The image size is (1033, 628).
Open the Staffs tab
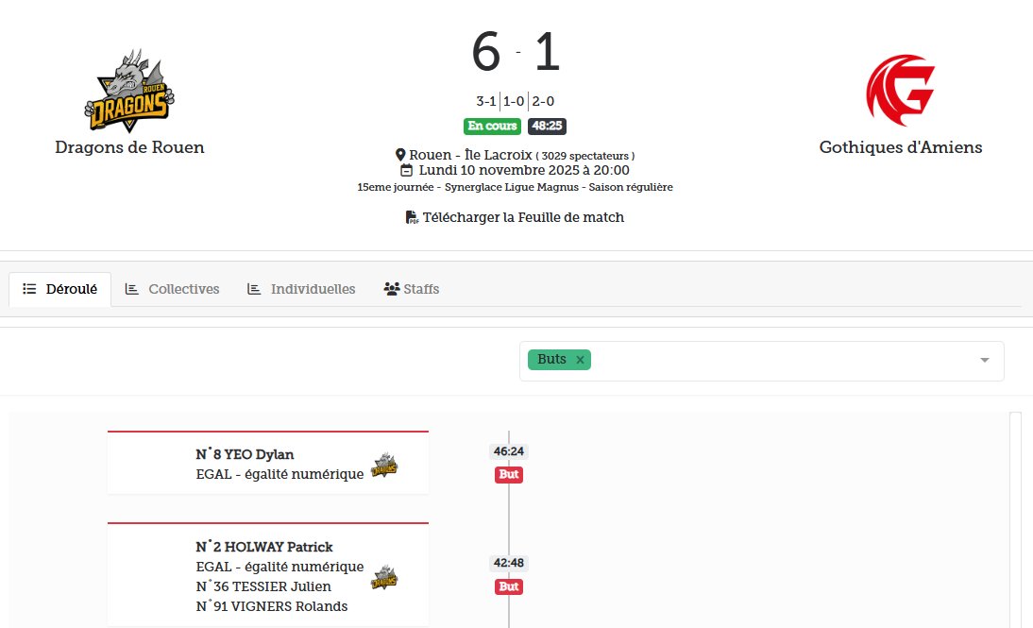pos(412,289)
